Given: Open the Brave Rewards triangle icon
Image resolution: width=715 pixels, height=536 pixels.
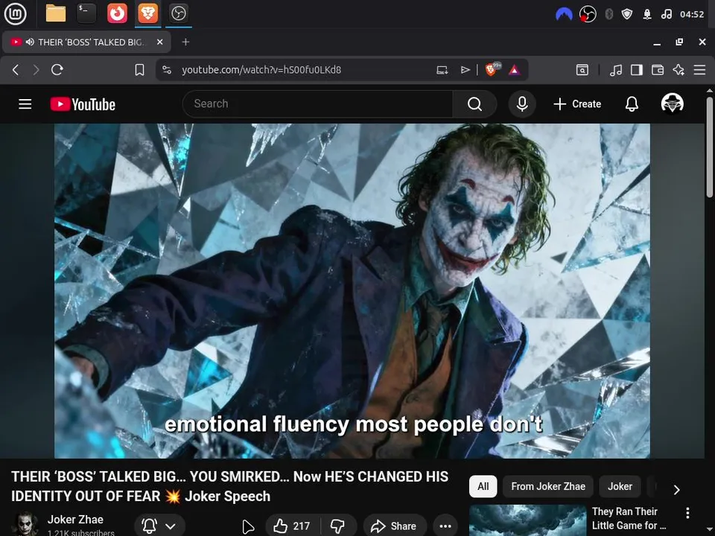Looking at the screenshot, I should [515, 70].
